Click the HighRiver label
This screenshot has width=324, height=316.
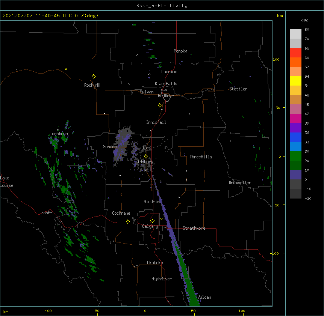tap(162, 279)
